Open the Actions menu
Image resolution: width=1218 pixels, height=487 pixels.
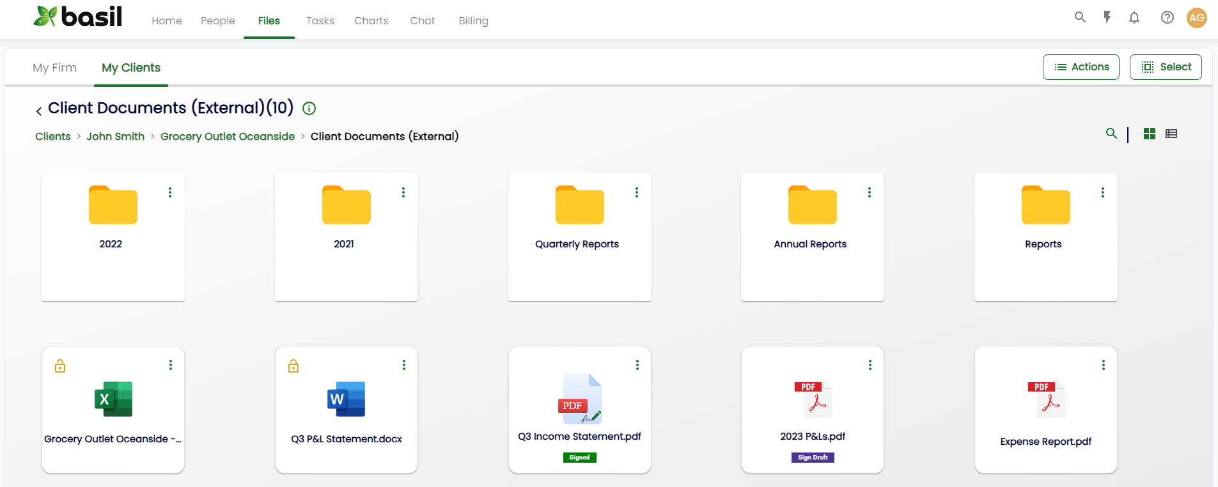tap(1081, 67)
